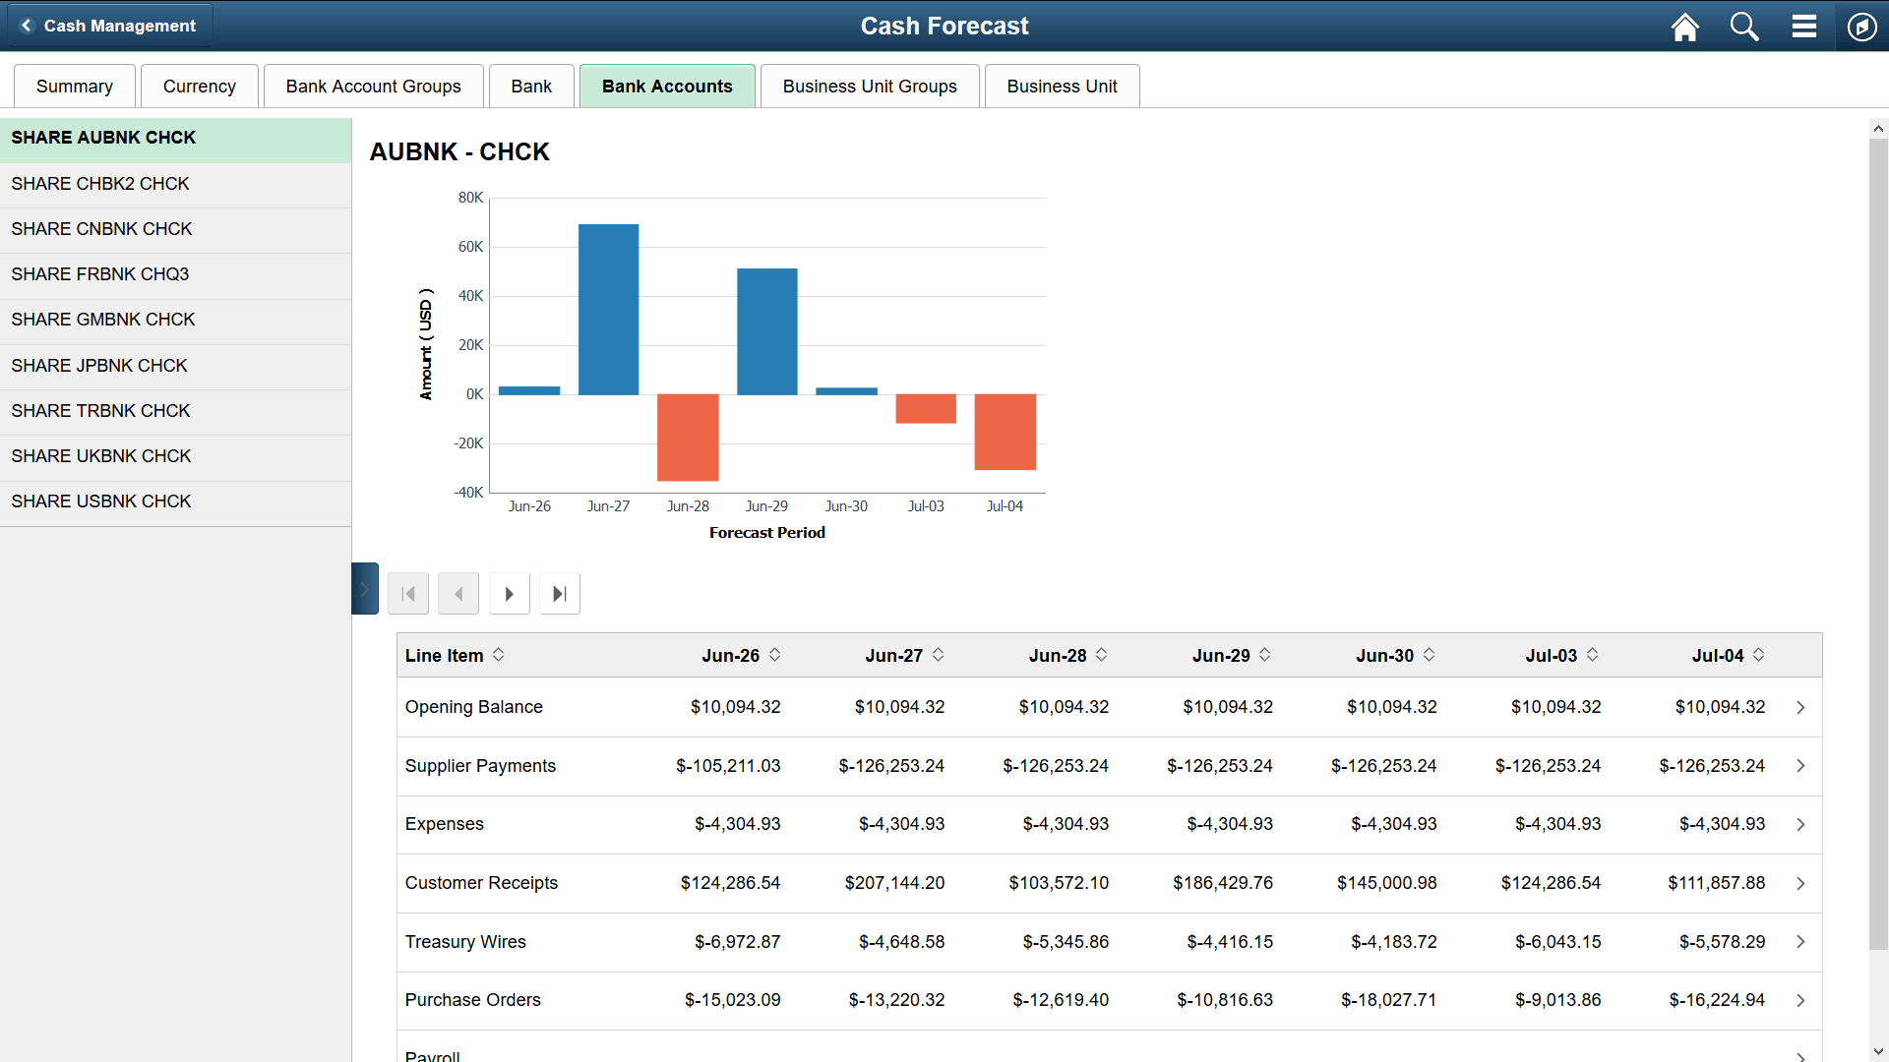Screen dimensions: 1889x1062
Task: Collapse the bank account list panel
Action: [x=364, y=588]
